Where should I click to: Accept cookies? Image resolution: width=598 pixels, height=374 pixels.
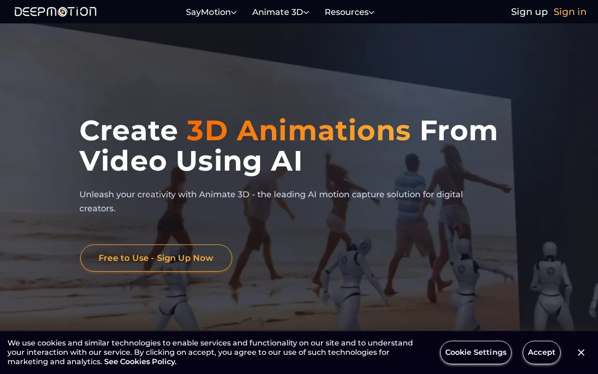pyautogui.click(x=541, y=352)
